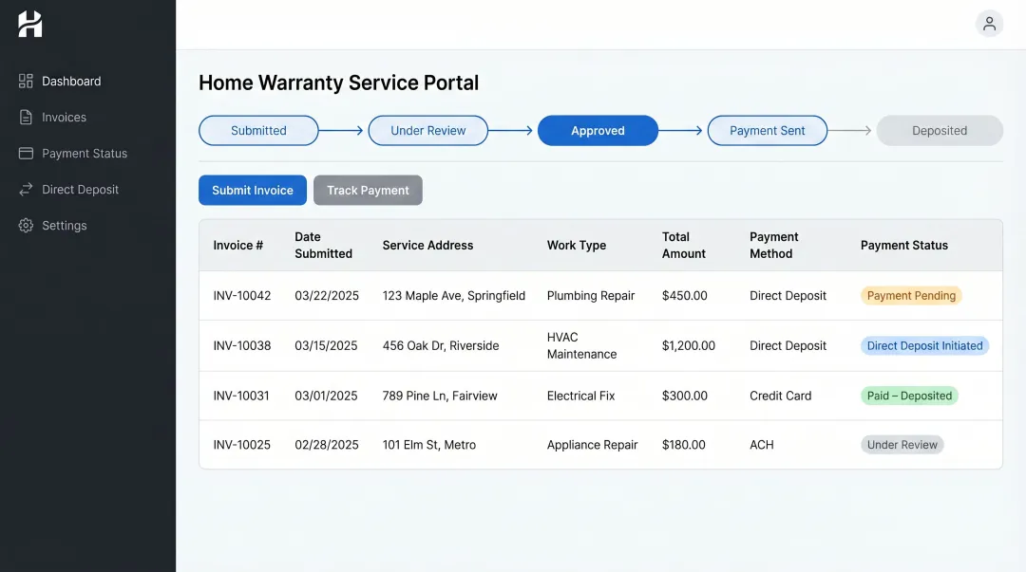Click the Invoice # column header
Screen dimensions: 1026x572
238,245
